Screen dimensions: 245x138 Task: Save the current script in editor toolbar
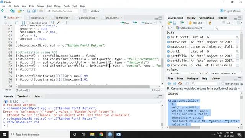click(x=23, y=23)
